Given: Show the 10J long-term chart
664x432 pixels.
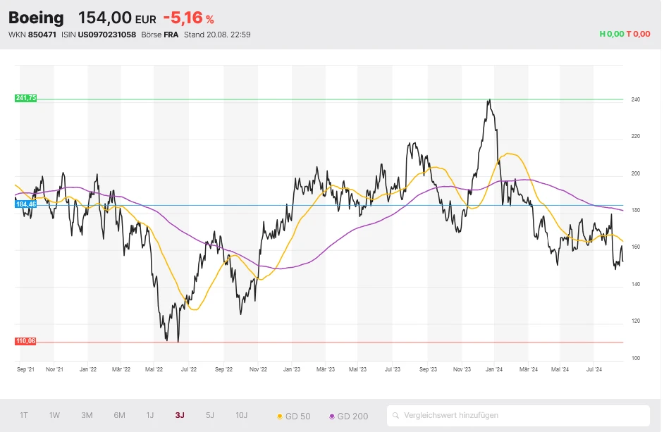Looking at the screenshot, I should click(241, 416).
